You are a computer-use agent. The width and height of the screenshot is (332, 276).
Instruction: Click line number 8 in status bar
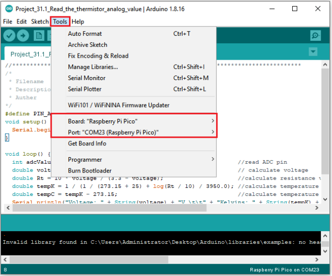[x=5, y=270]
